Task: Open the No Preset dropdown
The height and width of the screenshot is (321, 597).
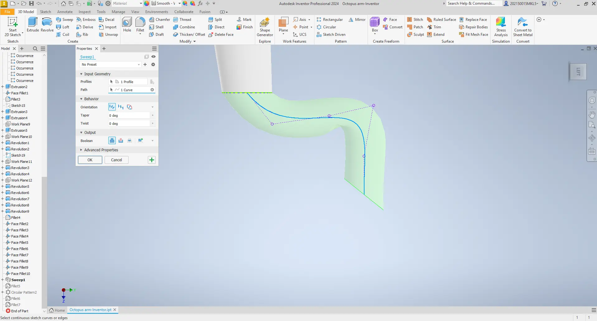Action: (138, 64)
